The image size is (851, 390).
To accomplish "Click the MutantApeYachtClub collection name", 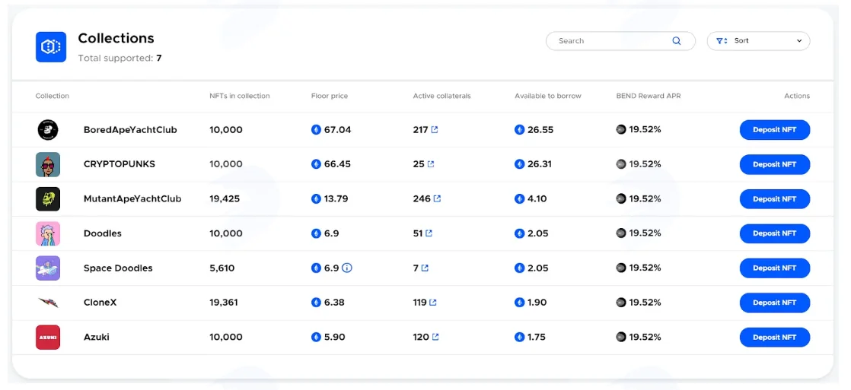I will coord(132,198).
